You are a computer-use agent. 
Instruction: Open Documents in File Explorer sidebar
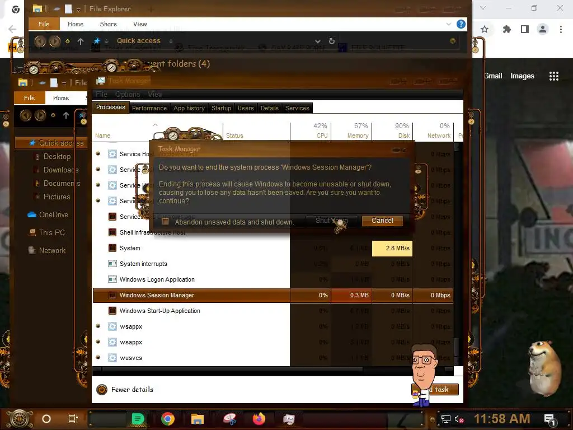62,183
